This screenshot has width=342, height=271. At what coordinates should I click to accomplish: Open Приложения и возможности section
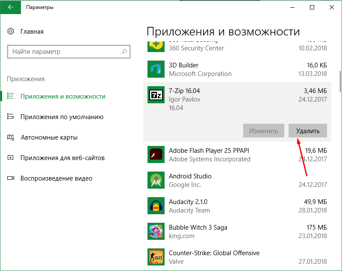63,96
